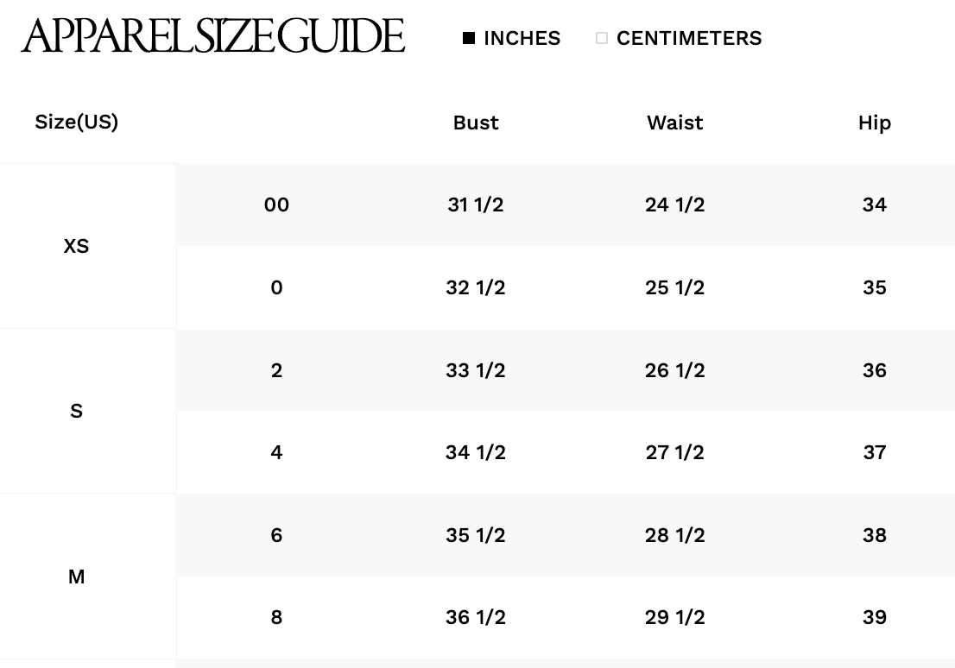Click the Waist column header
Viewport: 955px width, 668px height.
[675, 123]
